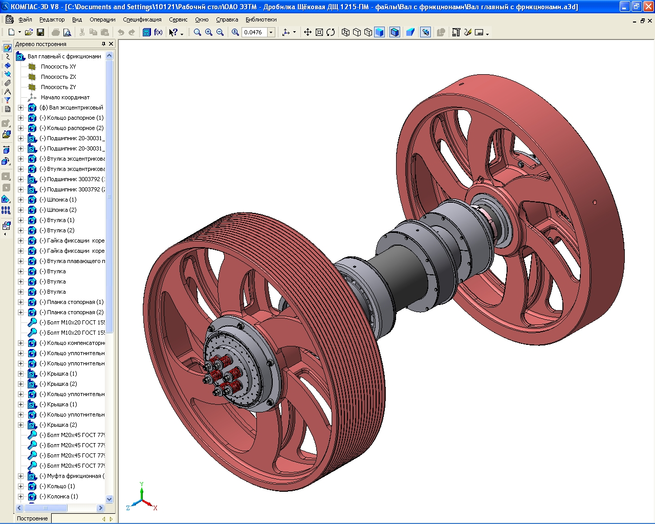This screenshot has width=655, height=524.
Task: Select the measurements compass panel icon
Action: tap(7, 92)
